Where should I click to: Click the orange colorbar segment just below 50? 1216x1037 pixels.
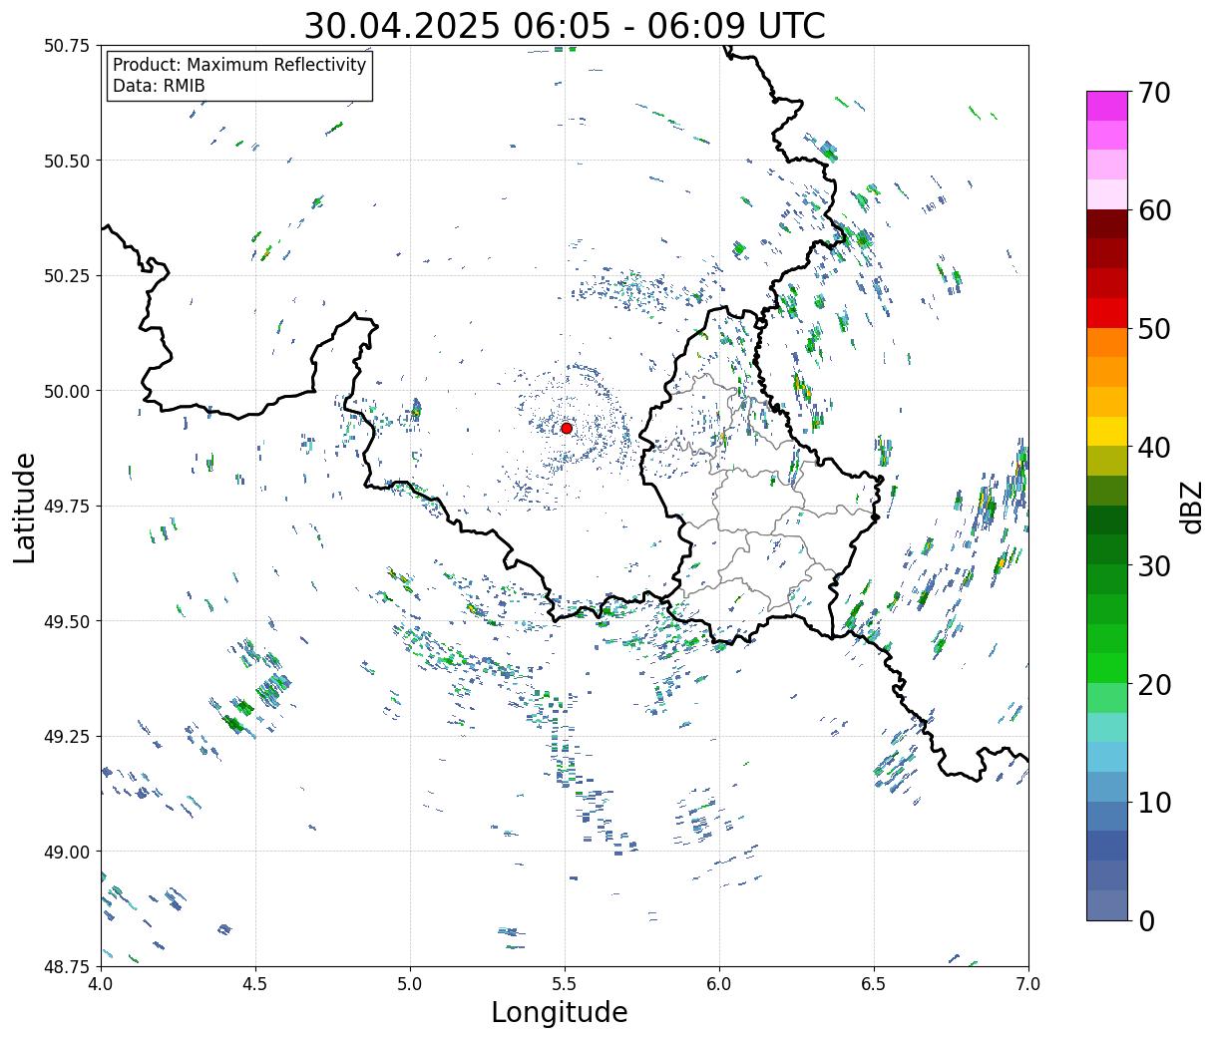pos(1107,342)
